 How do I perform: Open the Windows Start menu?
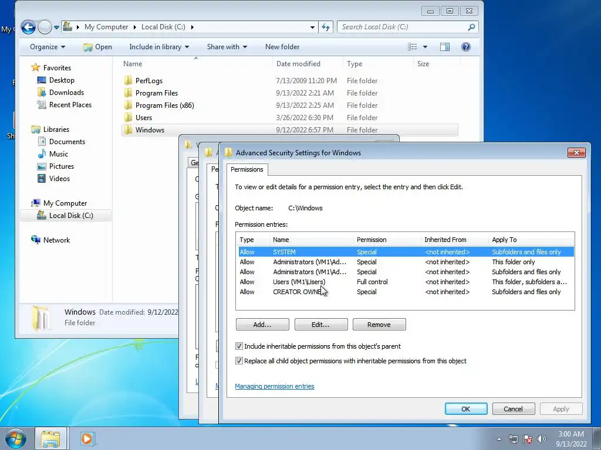[x=16, y=438]
